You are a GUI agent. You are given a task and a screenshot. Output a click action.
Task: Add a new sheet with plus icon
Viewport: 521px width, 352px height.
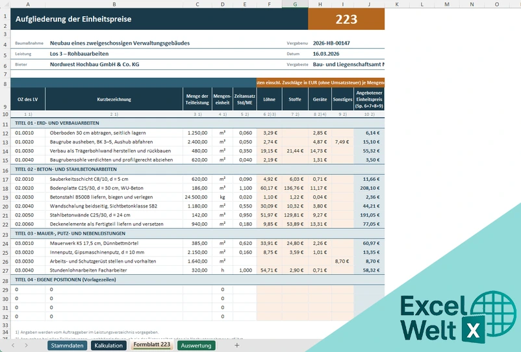[x=237, y=346]
